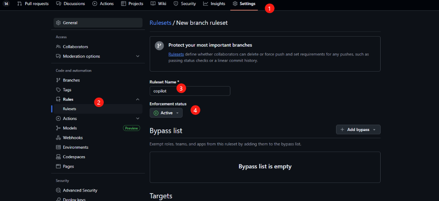The height and width of the screenshot is (201, 439).
Task: Open the Branches settings page
Action: (98, 80)
